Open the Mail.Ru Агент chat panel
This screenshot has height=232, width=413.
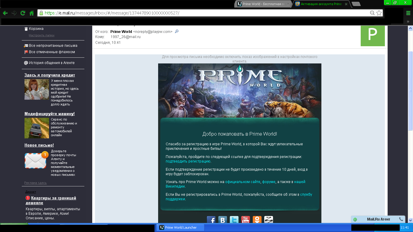[x=378, y=219]
